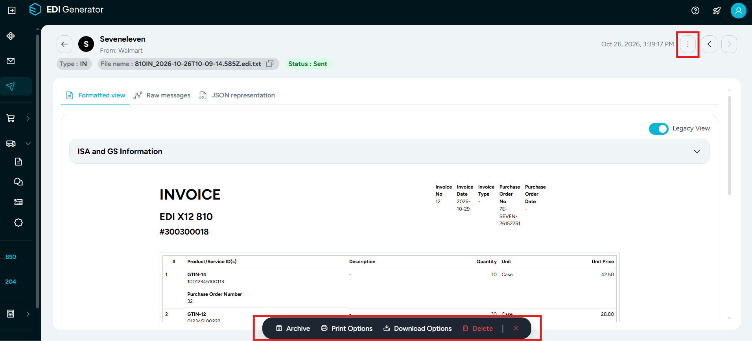Open Download Options
Image resolution: width=752 pixels, height=341 pixels.
[417, 328]
